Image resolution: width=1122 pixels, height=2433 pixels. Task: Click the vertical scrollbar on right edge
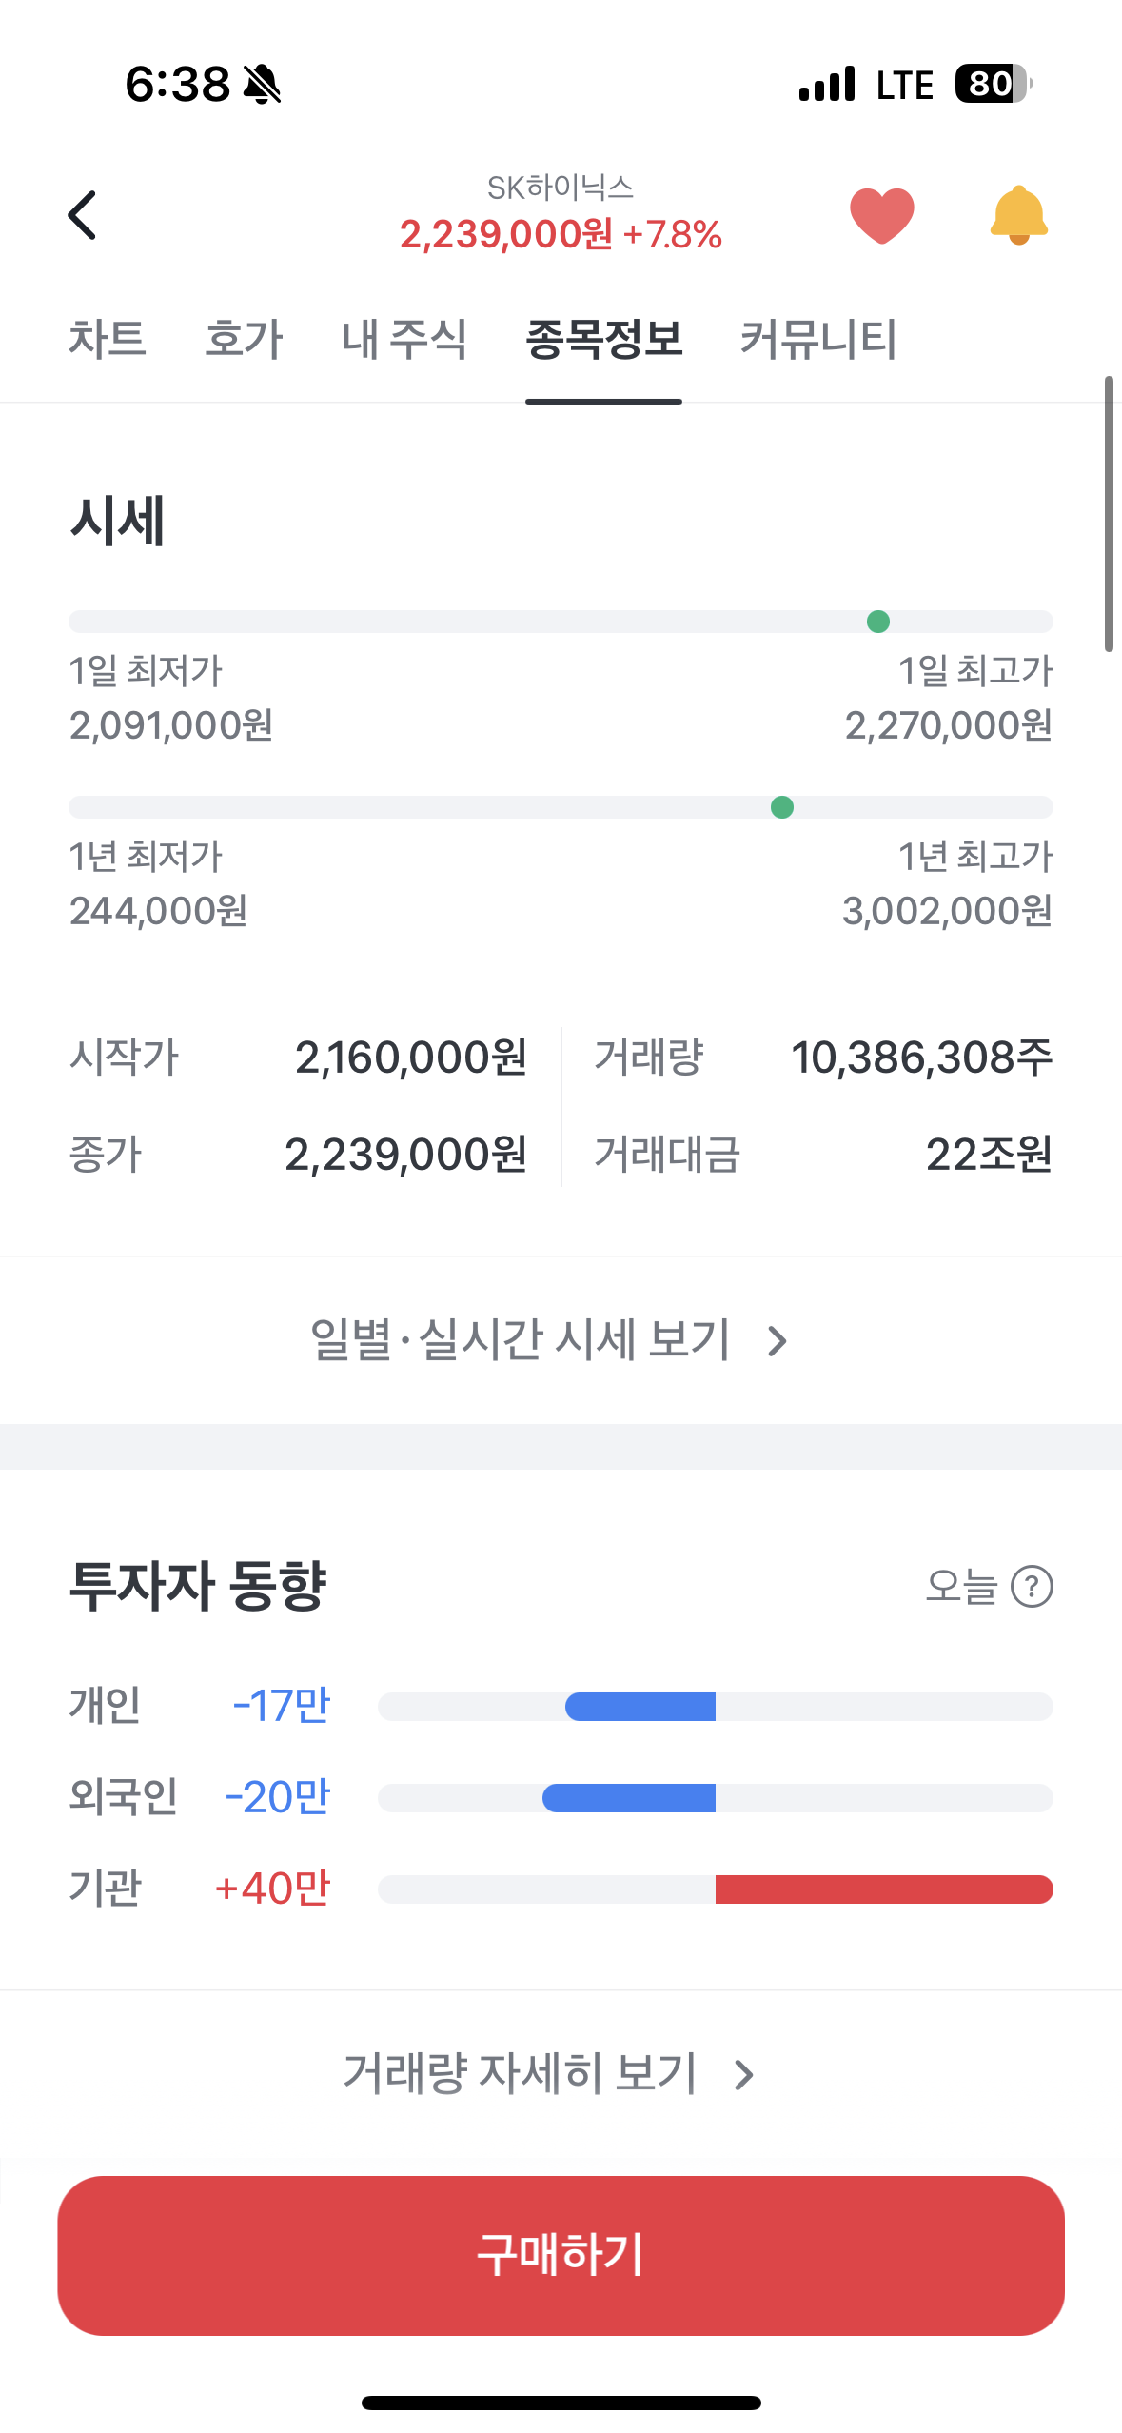coord(1109,514)
